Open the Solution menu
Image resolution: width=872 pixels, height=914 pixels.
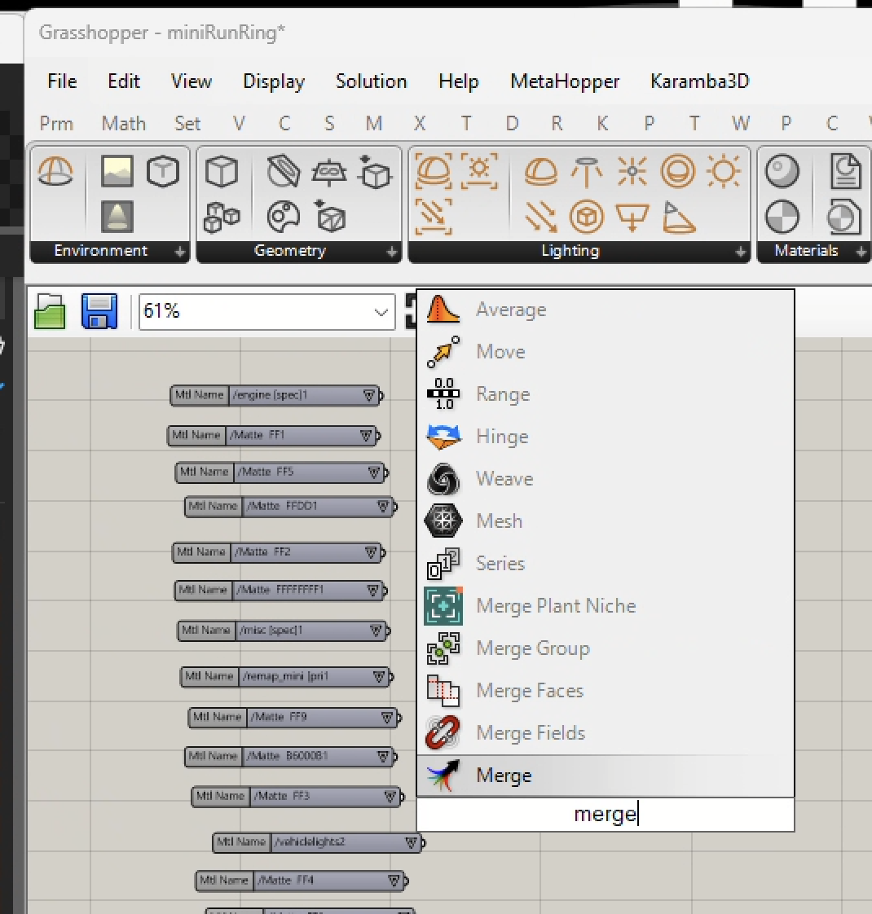pyautogui.click(x=371, y=81)
